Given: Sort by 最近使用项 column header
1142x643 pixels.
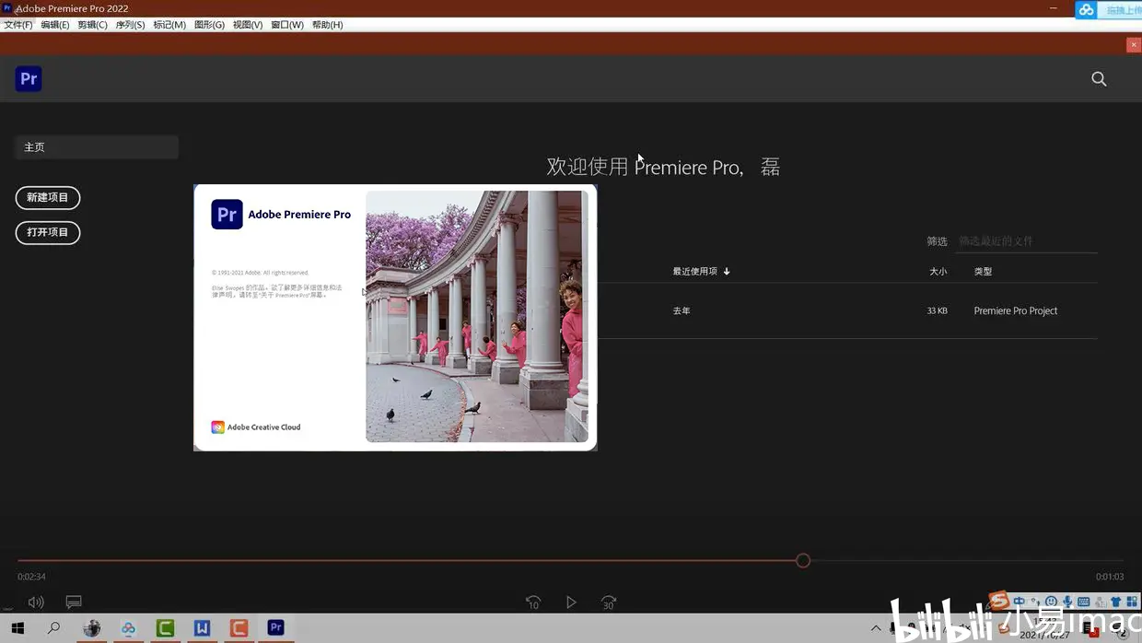Looking at the screenshot, I should [x=701, y=272].
